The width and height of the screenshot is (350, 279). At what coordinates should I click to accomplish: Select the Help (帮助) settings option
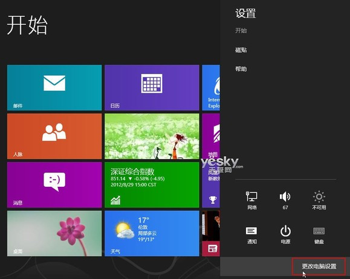click(x=241, y=69)
